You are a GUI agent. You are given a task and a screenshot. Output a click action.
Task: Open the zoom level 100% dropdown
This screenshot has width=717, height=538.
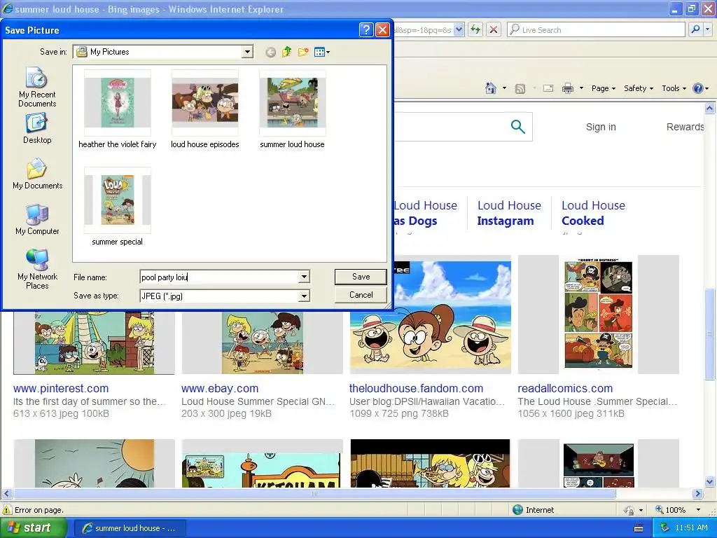(698, 510)
